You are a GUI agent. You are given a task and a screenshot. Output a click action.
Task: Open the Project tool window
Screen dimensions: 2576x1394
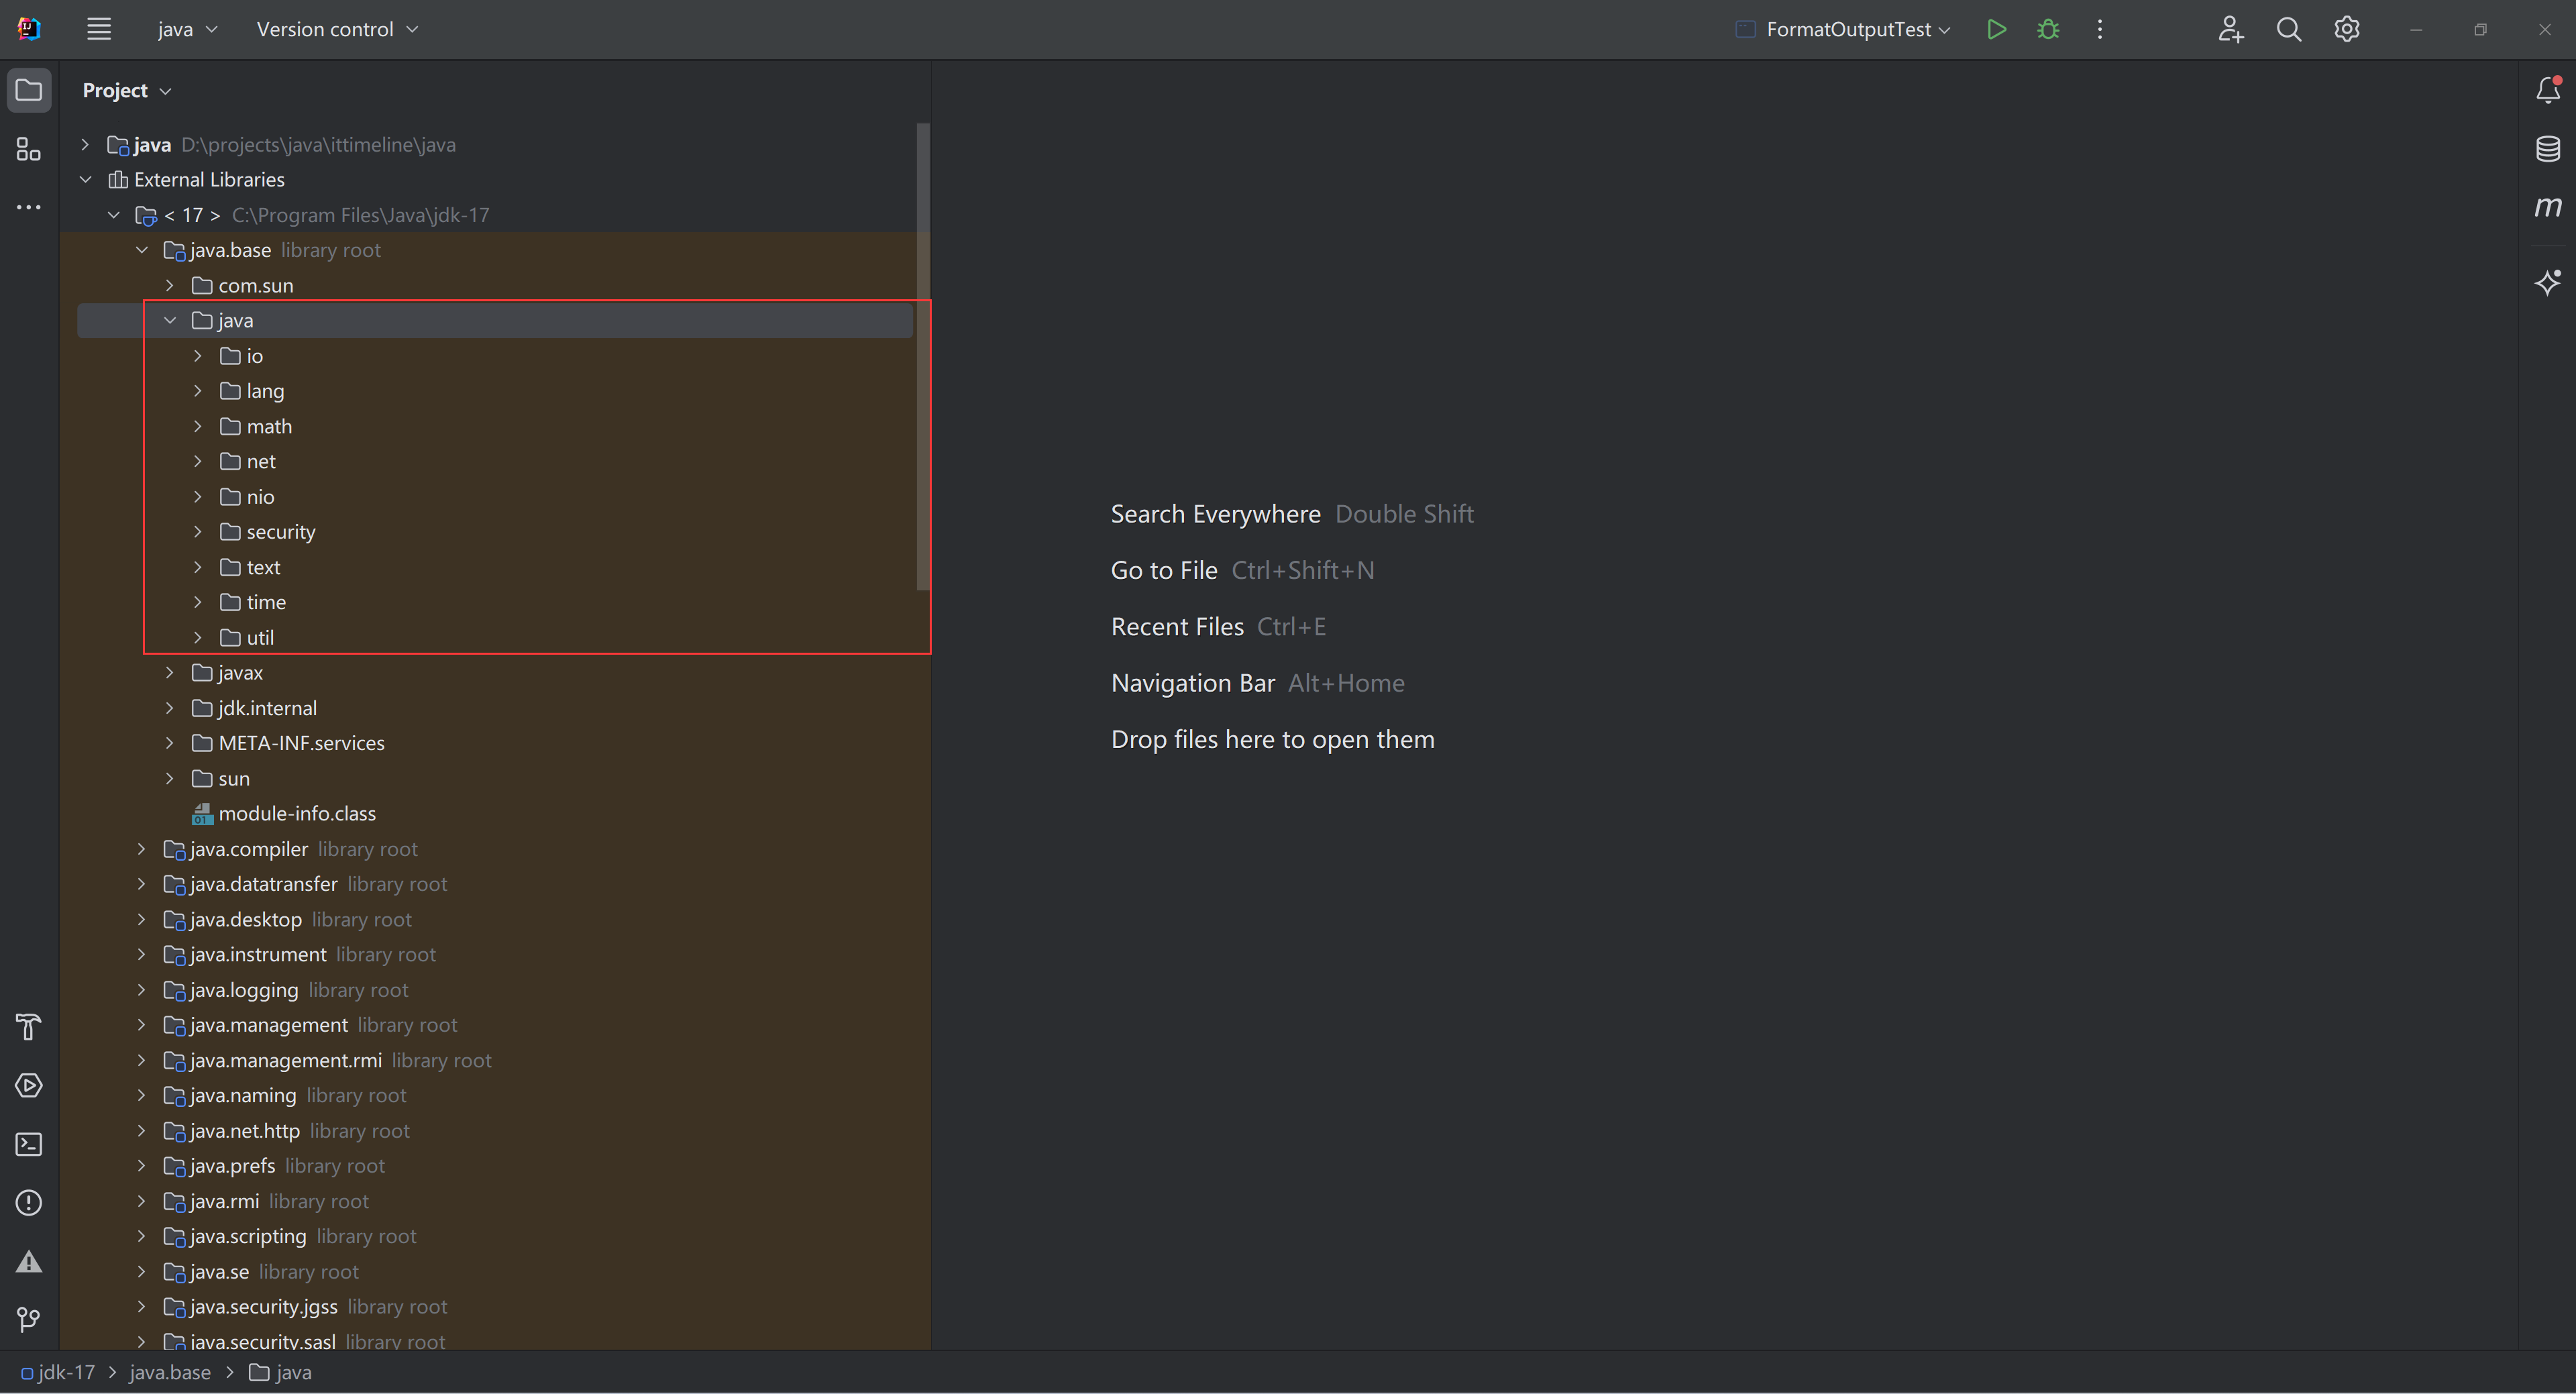click(29, 91)
